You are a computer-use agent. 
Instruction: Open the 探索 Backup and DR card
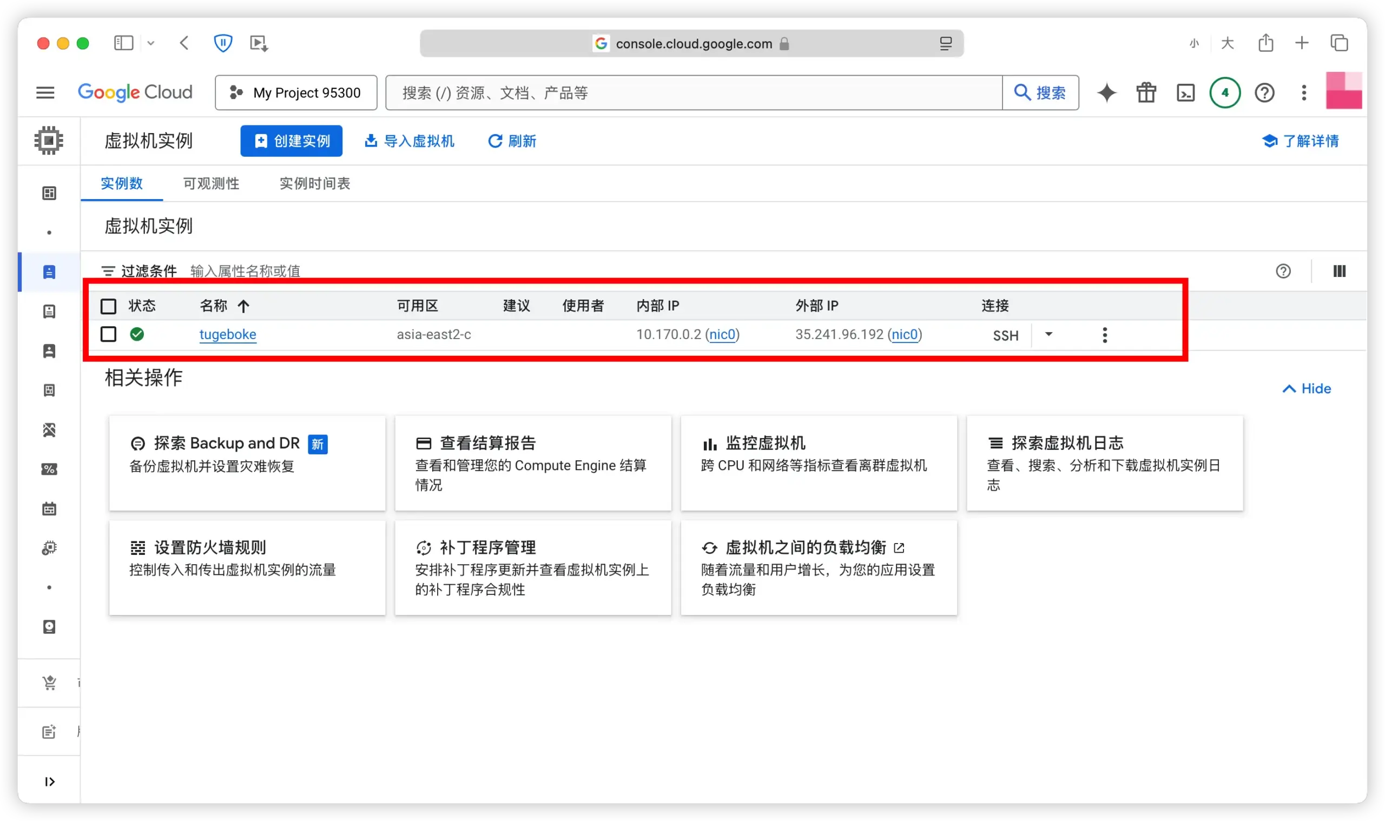coord(247,463)
